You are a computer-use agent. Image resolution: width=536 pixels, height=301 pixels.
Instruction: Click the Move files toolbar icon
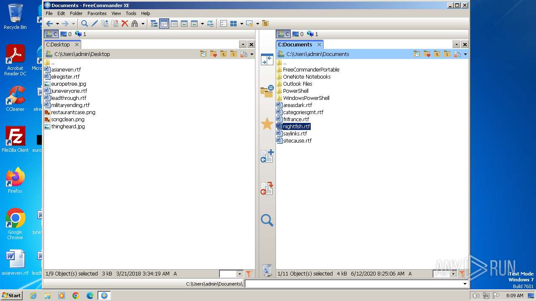115,24
